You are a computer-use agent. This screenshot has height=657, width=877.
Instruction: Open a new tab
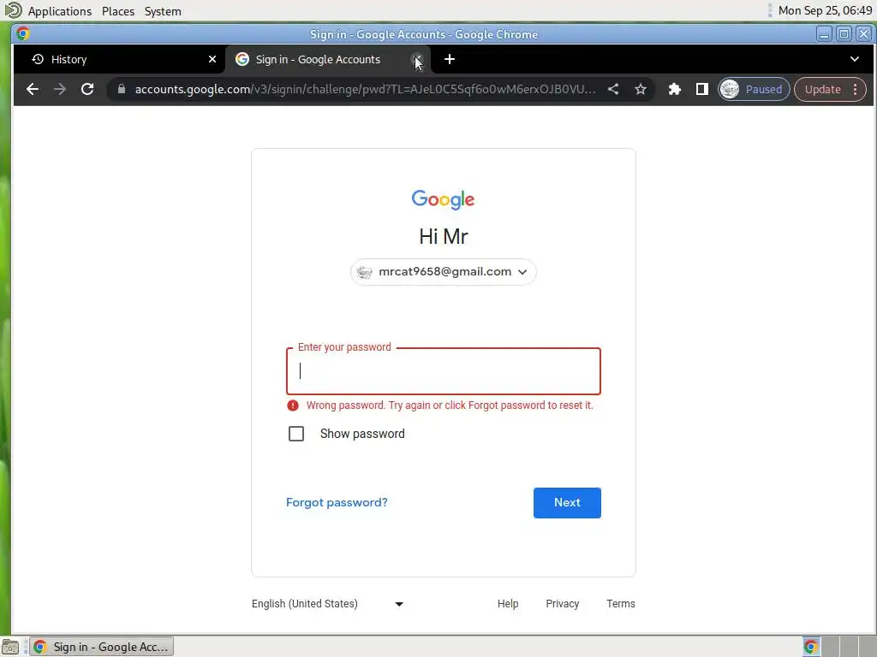tap(449, 59)
